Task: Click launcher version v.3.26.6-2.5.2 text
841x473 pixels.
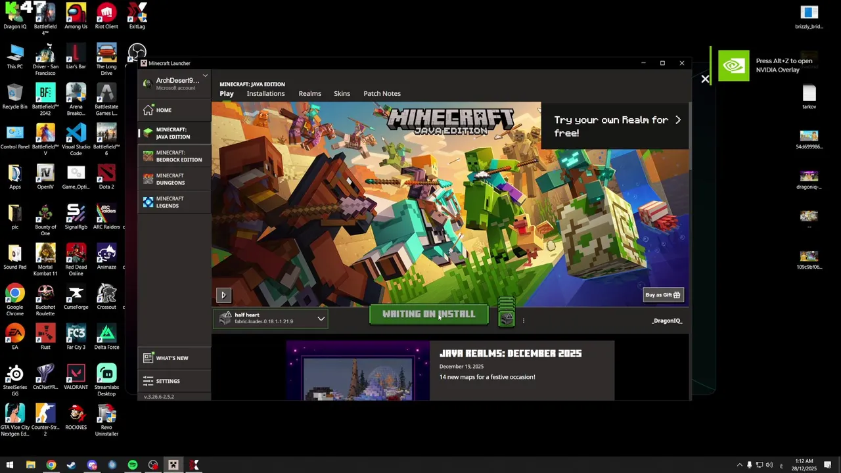Action: point(159,397)
